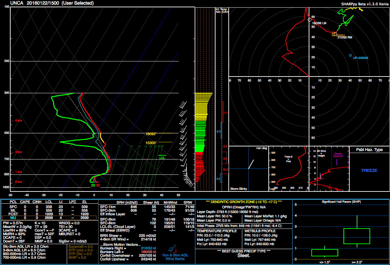Click the purple Classic Supercell bar marker
This screenshot has width=390, height=265.
tap(337, 162)
